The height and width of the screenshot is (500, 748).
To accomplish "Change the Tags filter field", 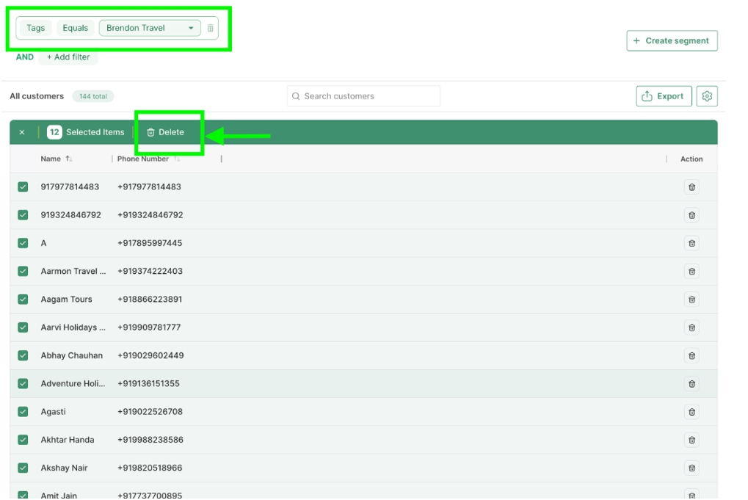I will tap(35, 29).
